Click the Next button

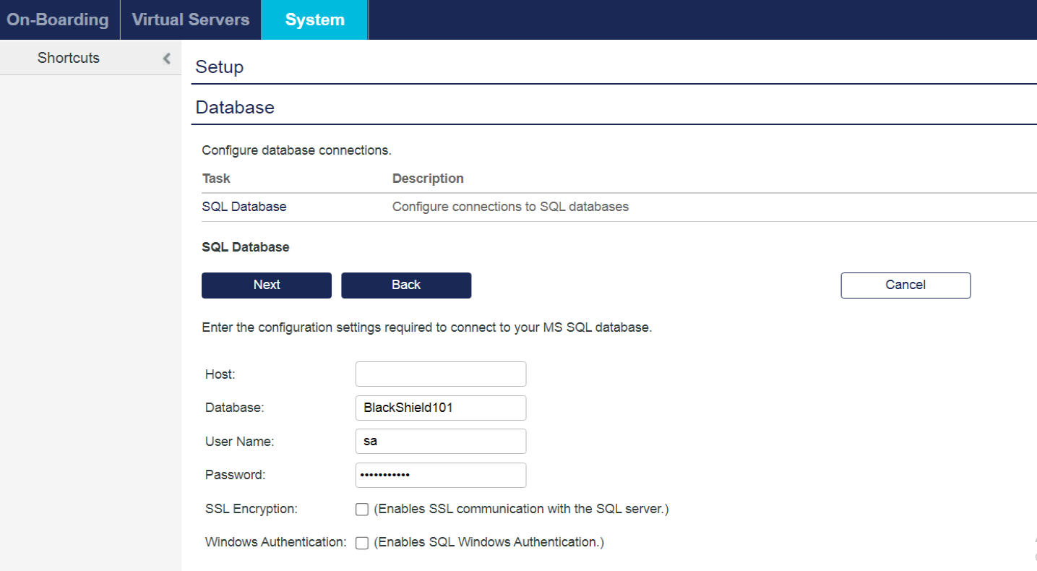(x=266, y=285)
